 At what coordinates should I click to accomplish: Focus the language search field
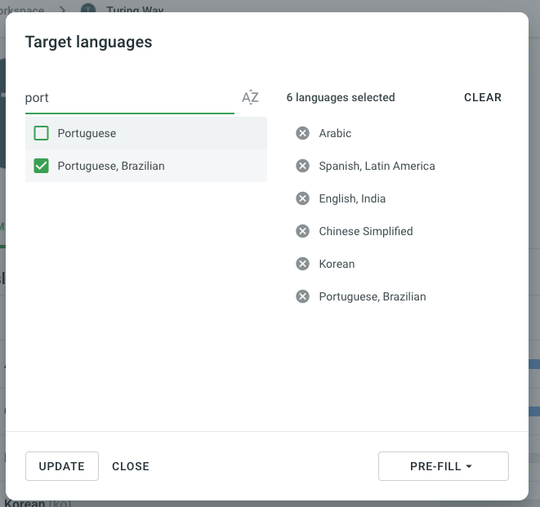(129, 98)
